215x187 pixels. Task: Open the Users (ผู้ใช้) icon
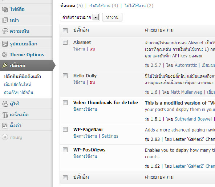(x=5, y=104)
